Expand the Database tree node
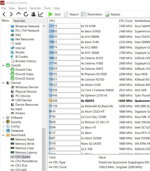 [3, 131]
